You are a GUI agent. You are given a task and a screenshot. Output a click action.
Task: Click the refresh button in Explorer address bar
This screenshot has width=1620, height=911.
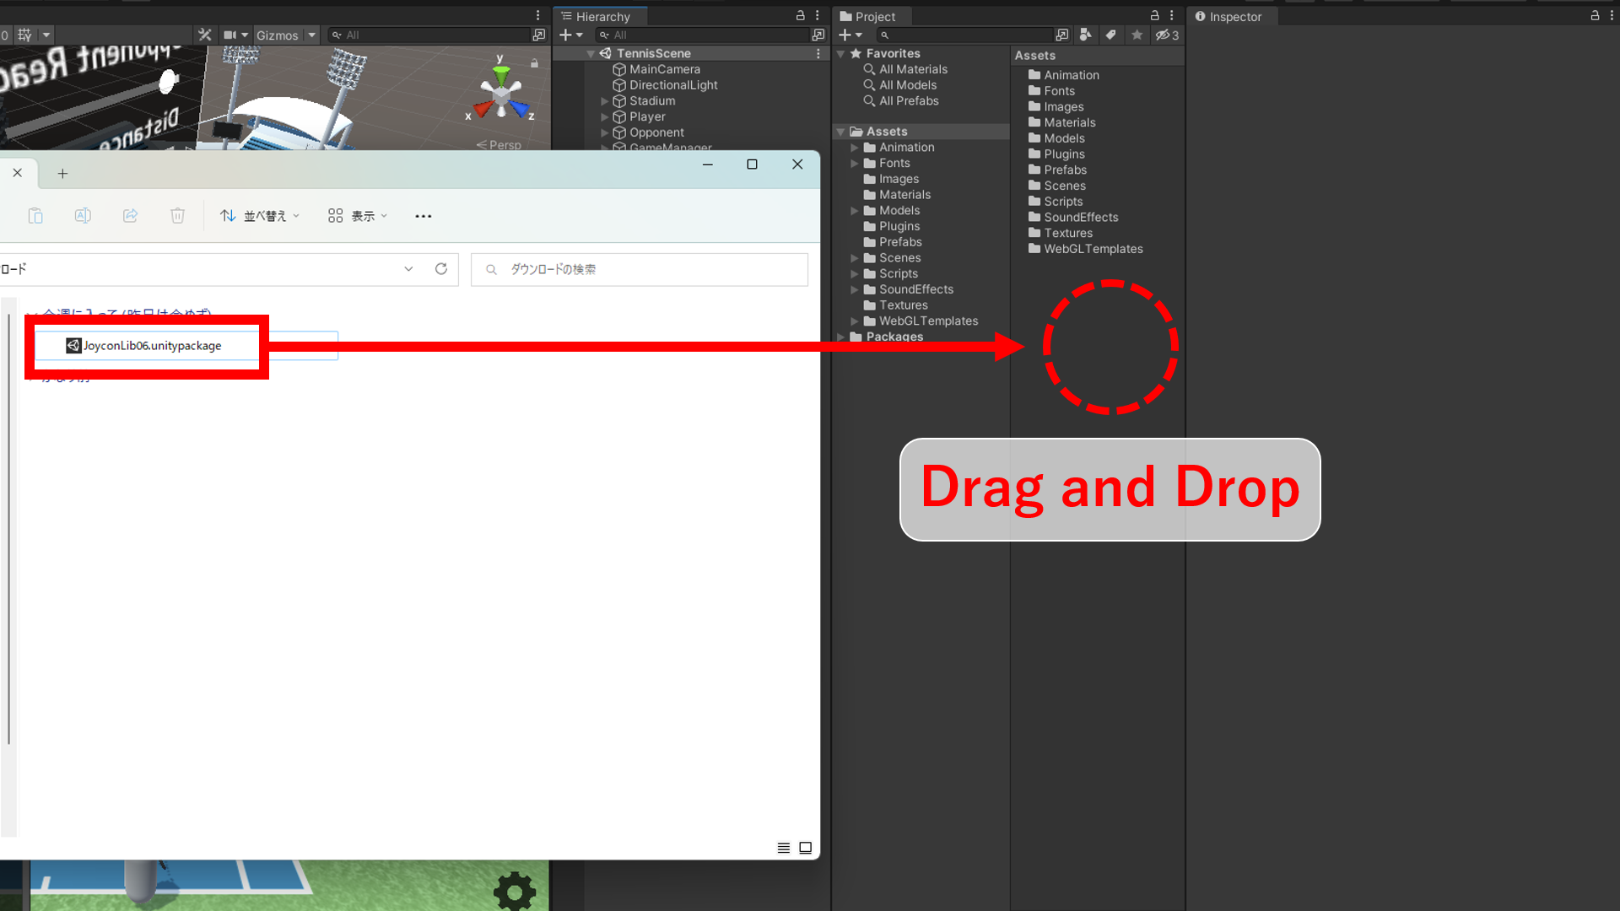pyautogui.click(x=440, y=269)
